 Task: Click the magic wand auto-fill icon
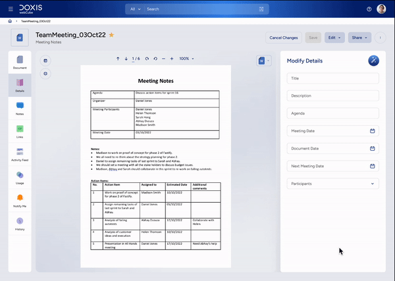pos(373,61)
